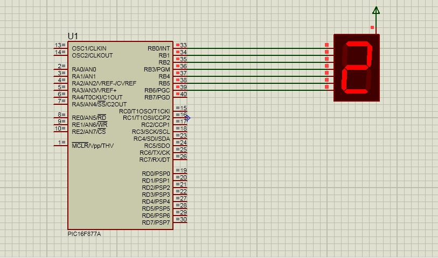438x258 pixels.
Task: Select the RA4/T0CKI/C1OUT pin label
Action: pyautogui.click(x=97, y=97)
